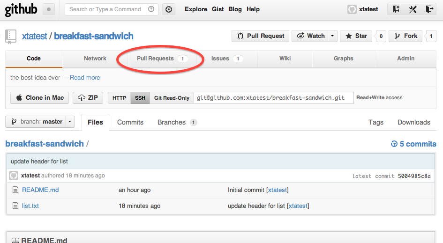Open the notifications indicator beside the logo
Screen dimensions: 443x243
click(x=49, y=9)
